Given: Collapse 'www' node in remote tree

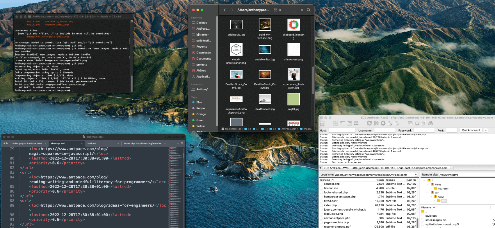Looking at the screenshot, I should tap(431, 197).
